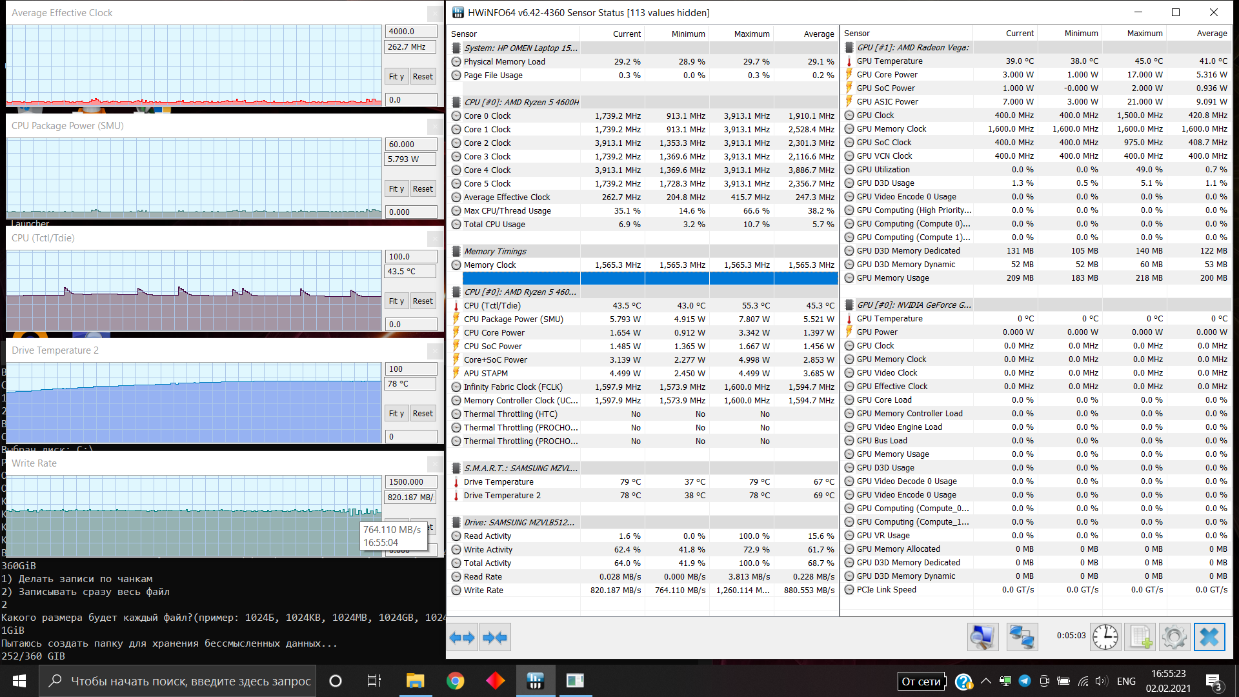
Task: Select the GPU [#1]: AMD Radeon Vega group header
Action: click(x=1037, y=48)
